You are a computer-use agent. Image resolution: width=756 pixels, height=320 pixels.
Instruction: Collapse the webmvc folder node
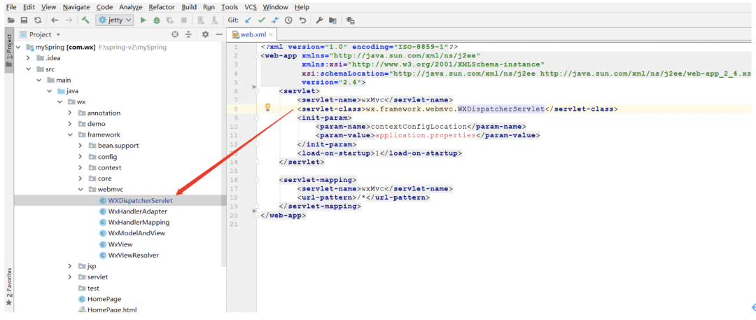tap(81, 190)
